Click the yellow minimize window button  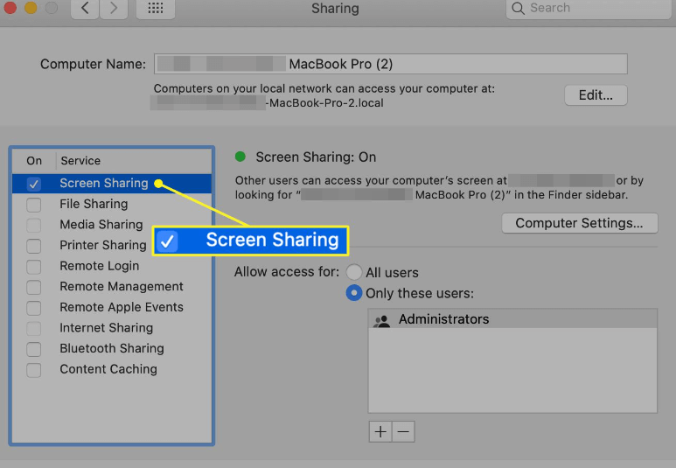pyautogui.click(x=31, y=7)
